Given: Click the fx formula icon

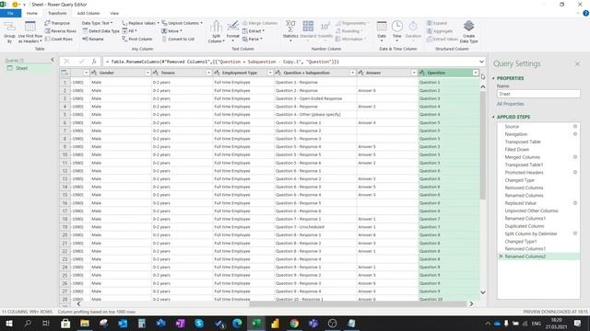Looking at the screenshot, I should click(94, 62).
